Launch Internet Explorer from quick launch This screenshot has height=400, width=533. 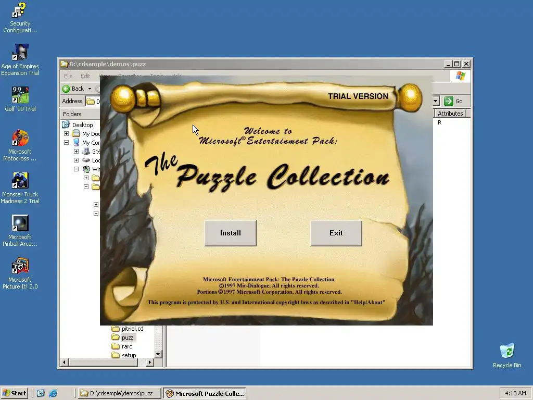(53, 393)
